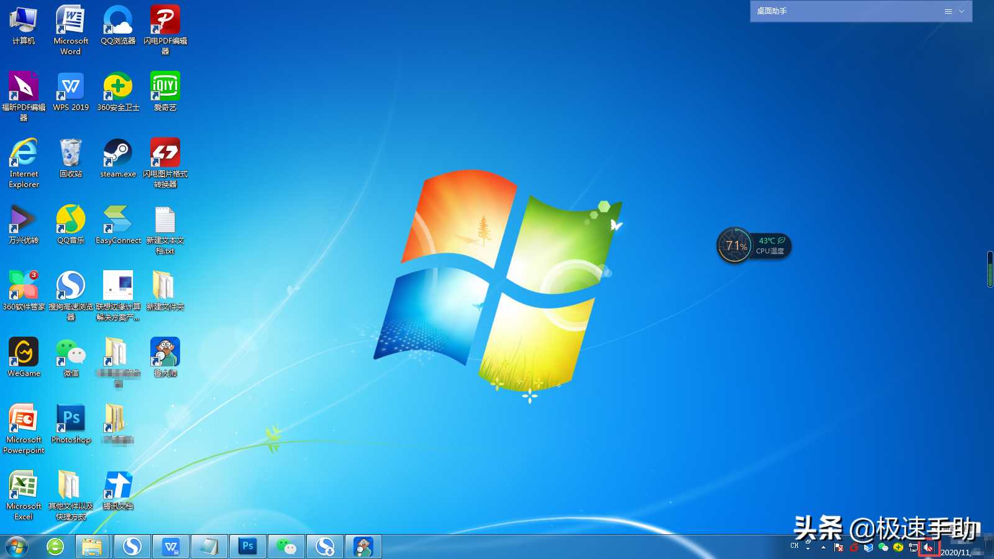Click the sidebar handle on right edge
Image resolution: width=994 pixels, height=559 pixels.
tap(990, 269)
